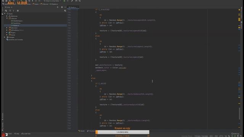Collapse the CSSource folder
Screen dimensions: 244x137
[x=7, y=18]
